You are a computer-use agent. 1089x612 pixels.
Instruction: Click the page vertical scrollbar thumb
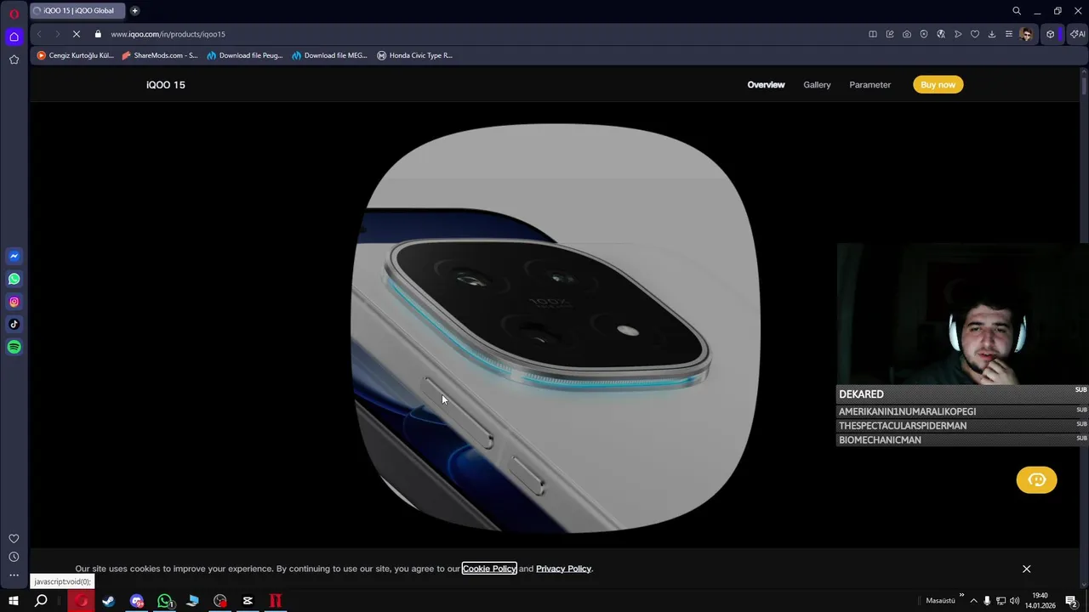click(x=1084, y=85)
